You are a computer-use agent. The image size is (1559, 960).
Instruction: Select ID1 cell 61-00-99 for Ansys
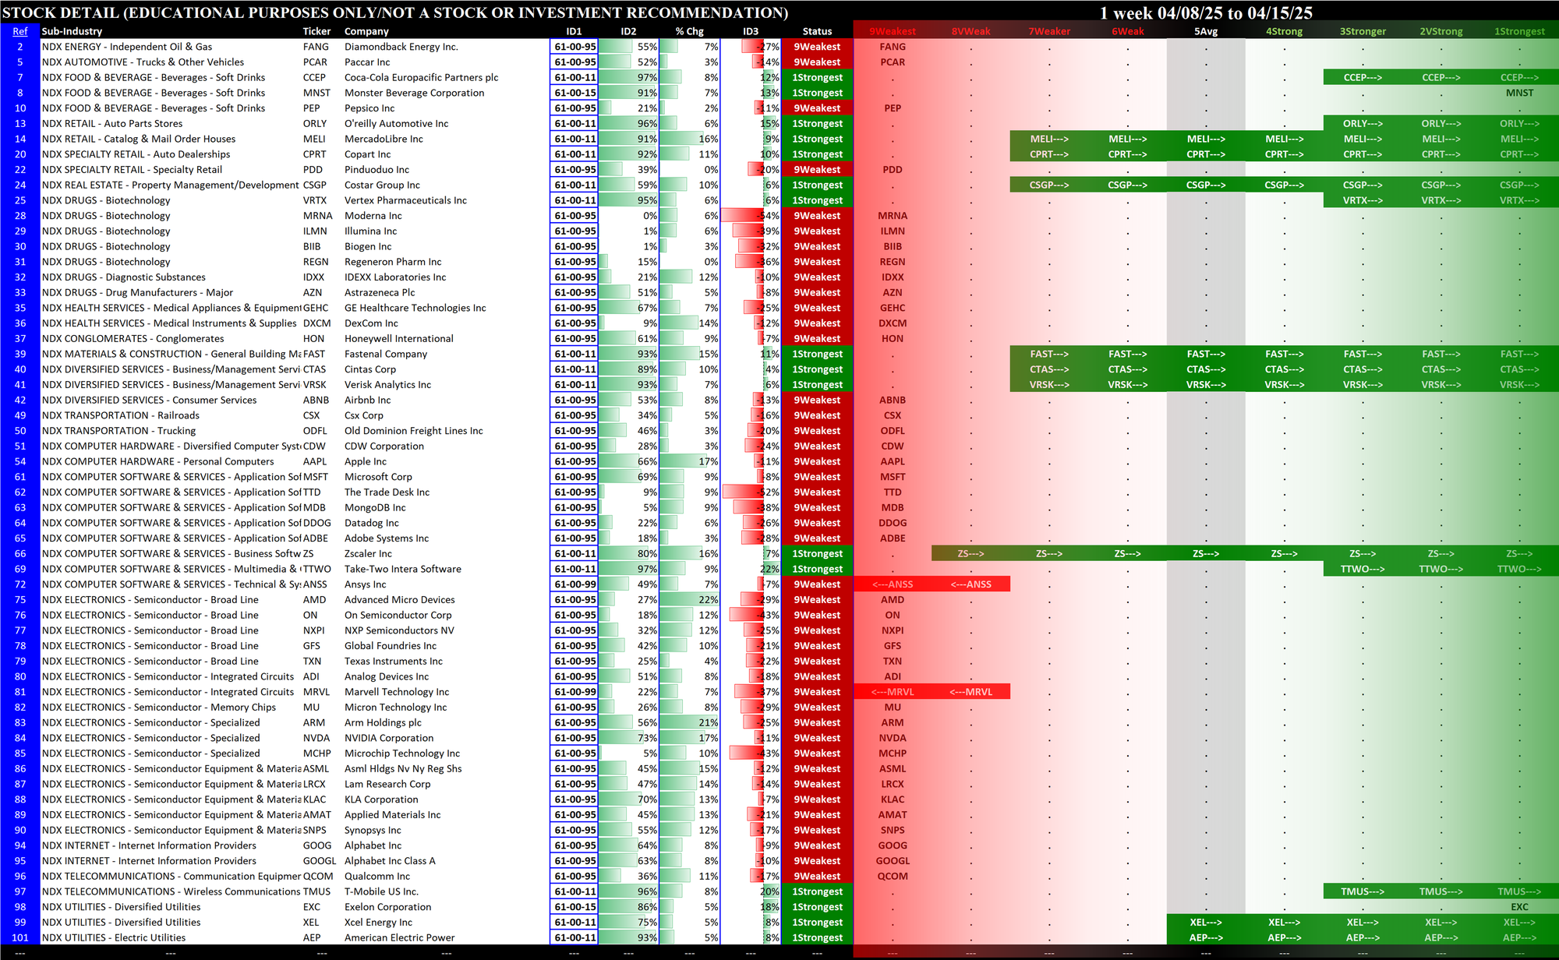574,584
